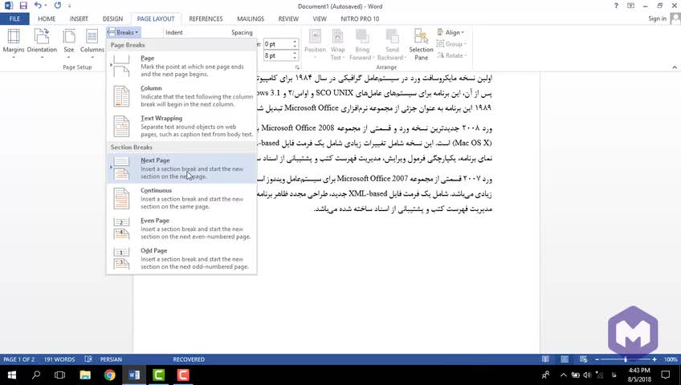Switch to the INSERT tab
681x385 pixels.
[79, 18]
